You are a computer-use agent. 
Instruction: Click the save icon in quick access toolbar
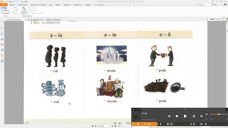7,1
